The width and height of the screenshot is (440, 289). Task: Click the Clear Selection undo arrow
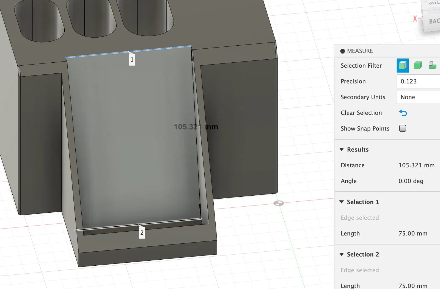pyautogui.click(x=403, y=113)
